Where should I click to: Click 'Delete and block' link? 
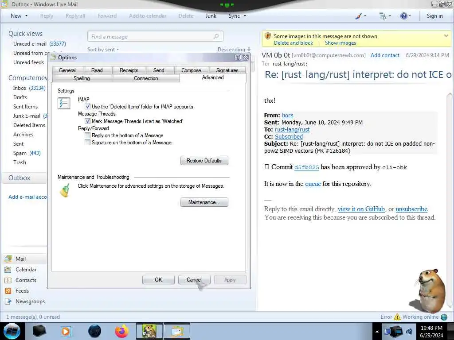click(294, 43)
